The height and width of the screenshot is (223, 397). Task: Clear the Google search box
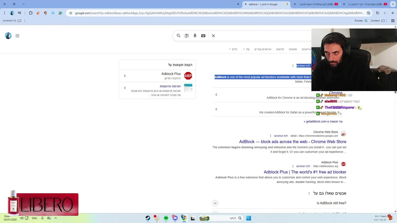pos(213,36)
